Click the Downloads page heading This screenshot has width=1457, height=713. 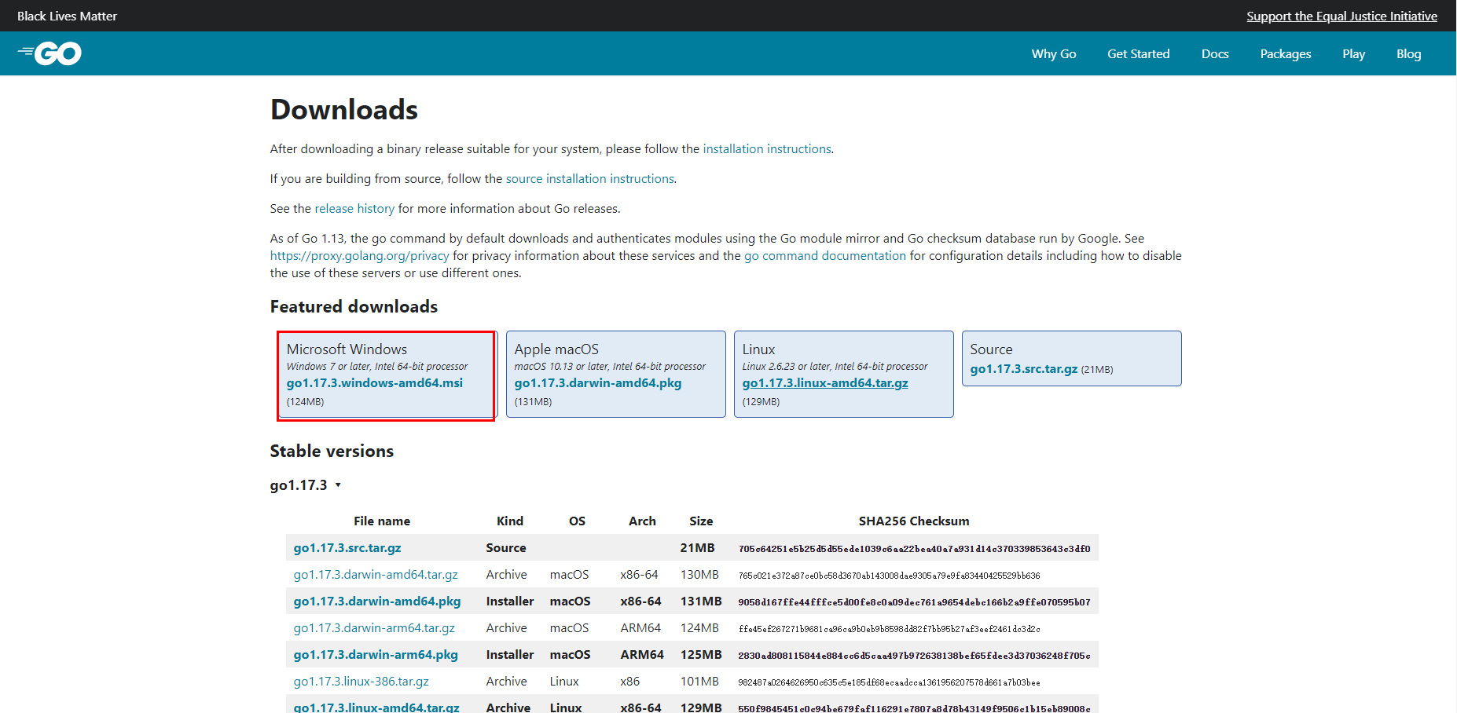[344, 110]
